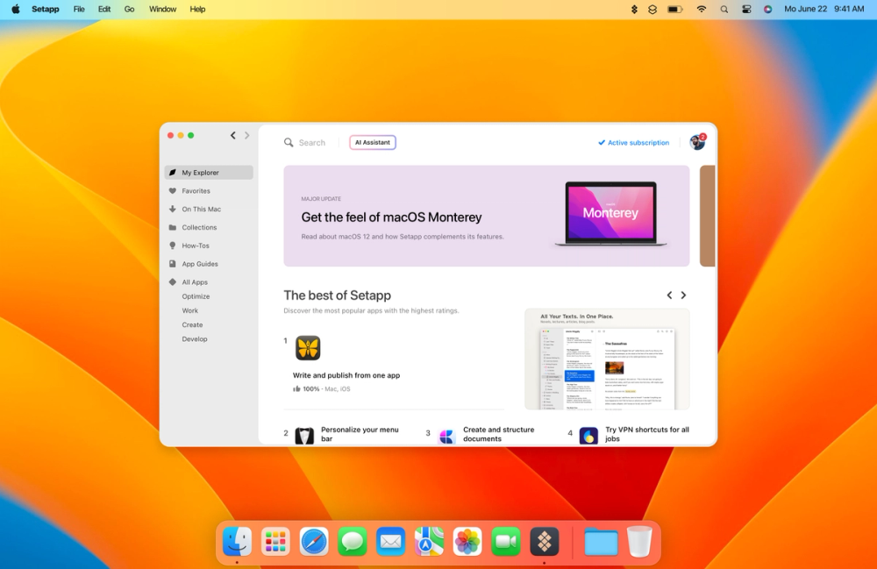Open the Apple menu

[16, 9]
